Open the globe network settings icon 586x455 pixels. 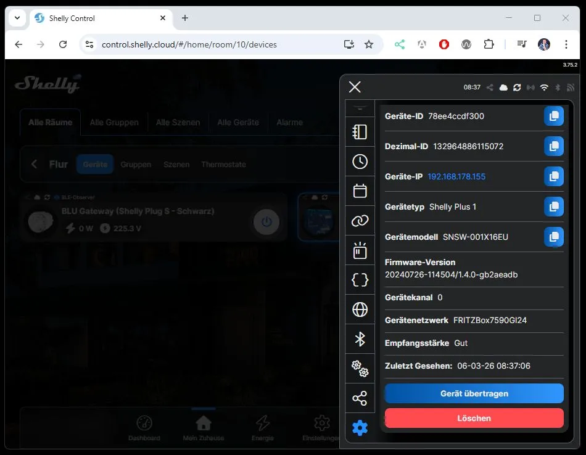(x=360, y=309)
